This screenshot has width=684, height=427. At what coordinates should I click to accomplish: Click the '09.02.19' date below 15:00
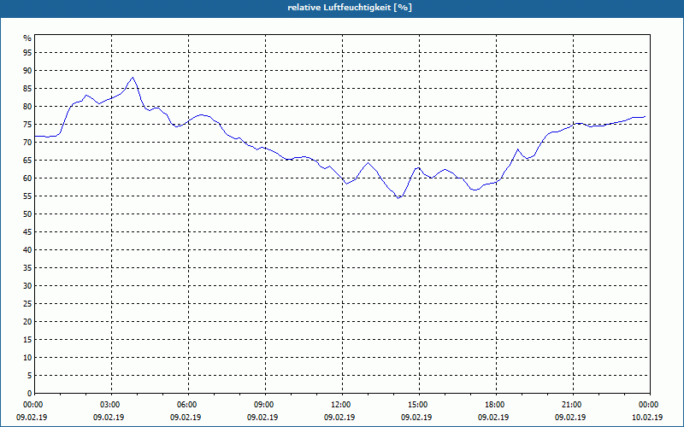tap(416, 418)
